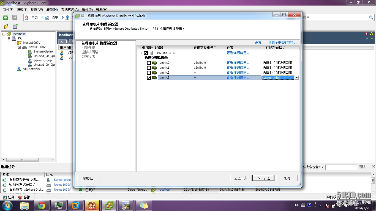Click the Nexus1000V switch device icon
Viewport: 376px width, 211px height.
(24, 47)
